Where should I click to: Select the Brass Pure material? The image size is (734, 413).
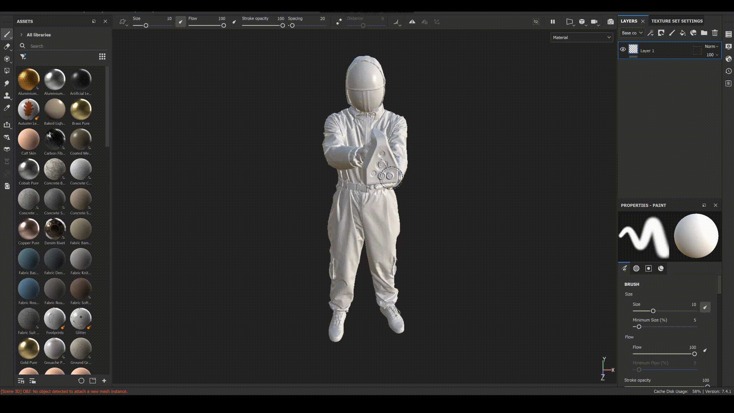pos(81,112)
